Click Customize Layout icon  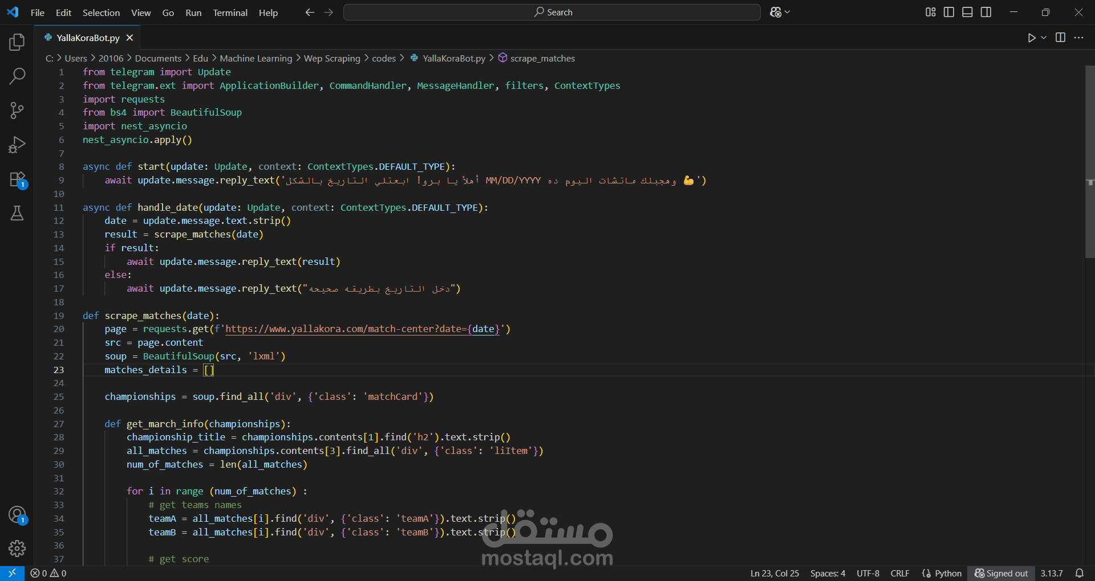pyautogui.click(x=930, y=12)
